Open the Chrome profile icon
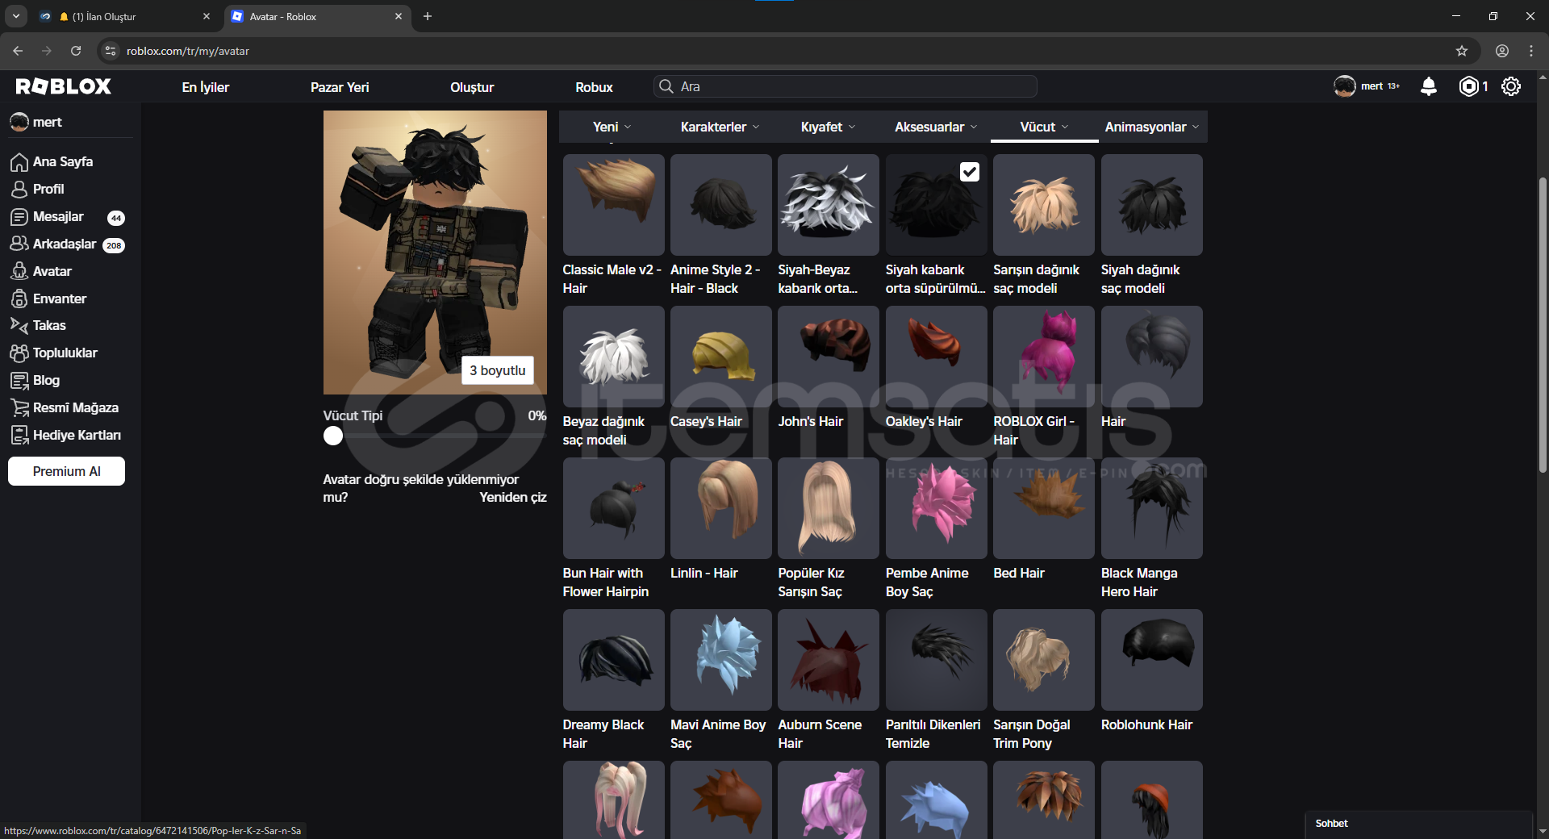Image resolution: width=1549 pixels, height=839 pixels. tap(1502, 51)
